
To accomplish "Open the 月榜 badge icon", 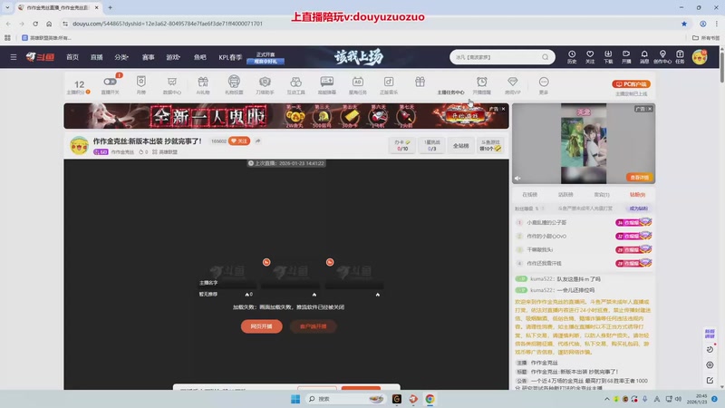I will click(x=141, y=84).
